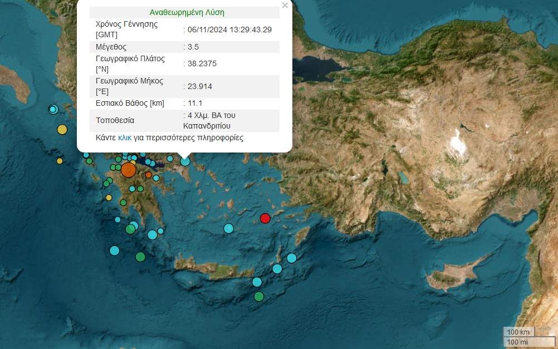
Task: Select the red earthquake marker in the Aegean
Action: click(265, 218)
